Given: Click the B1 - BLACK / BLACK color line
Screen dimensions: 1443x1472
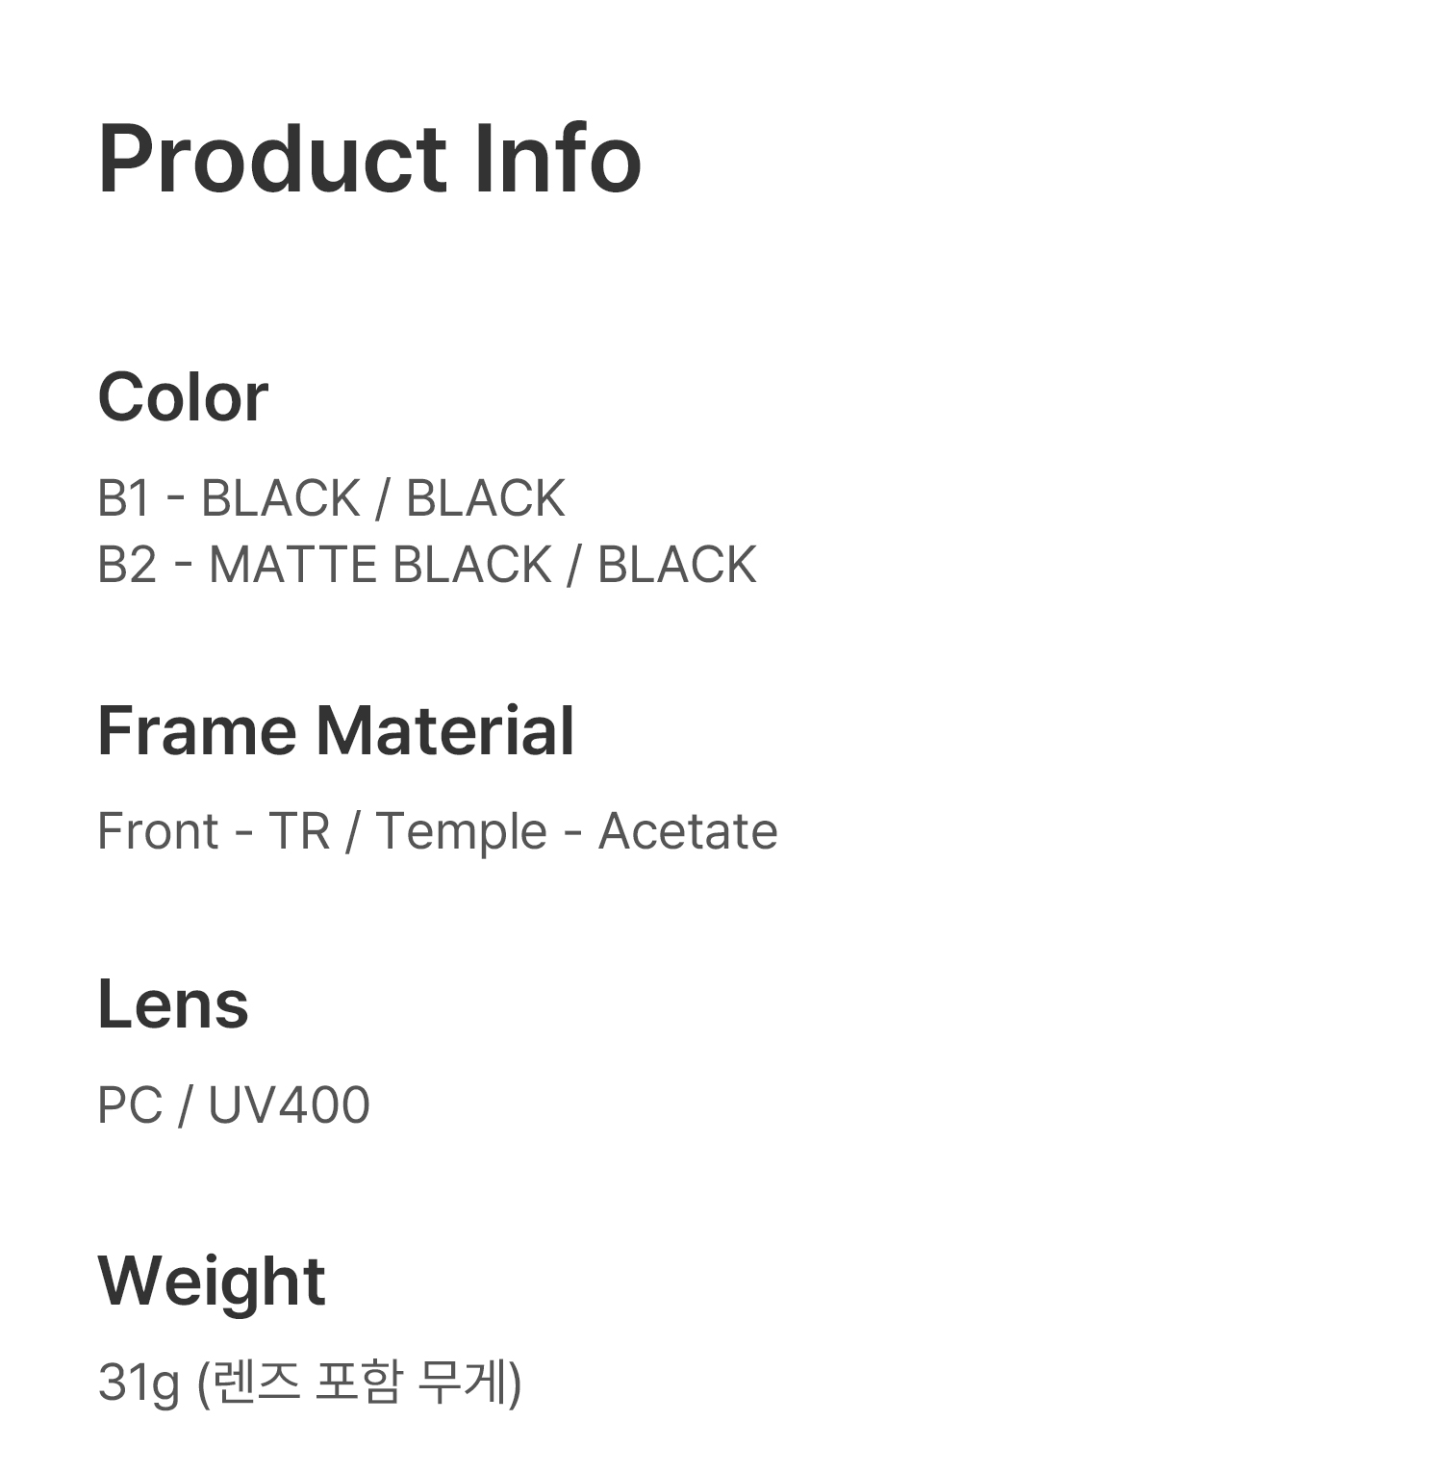Looking at the screenshot, I should click(332, 498).
